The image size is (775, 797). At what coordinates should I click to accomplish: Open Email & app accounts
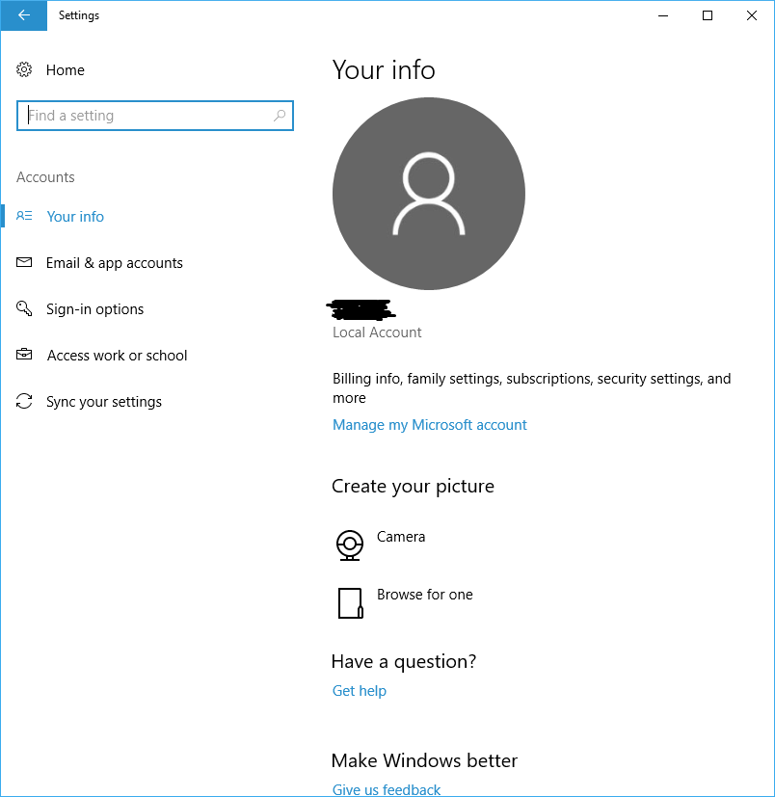point(115,263)
